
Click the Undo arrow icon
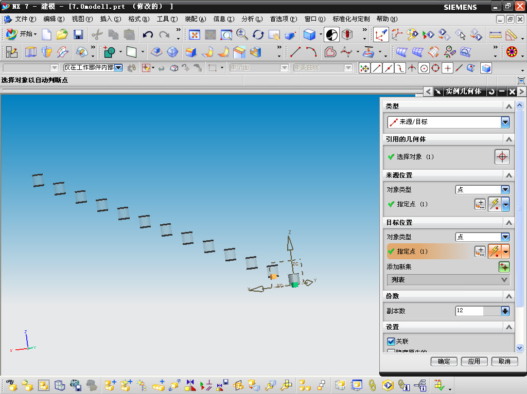[x=148, y=34]
